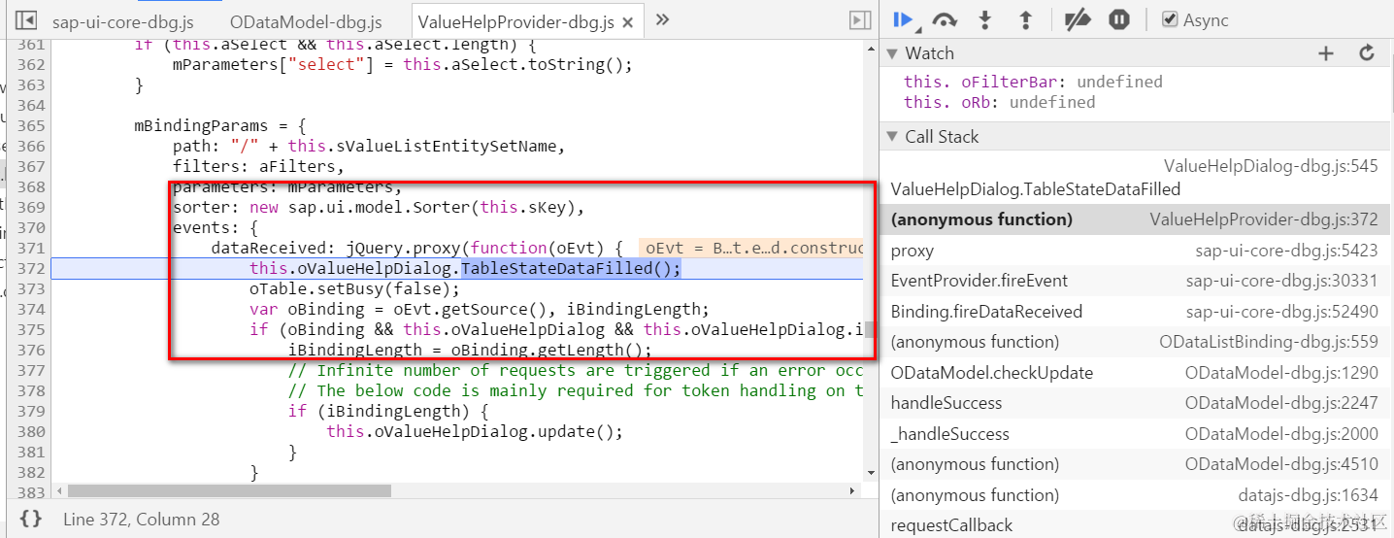The height and width of the screenshot is (538, 1394).
Task: Click Line 372, Column 28 status text
Action: pyautogui.click(x=142, y=519)
